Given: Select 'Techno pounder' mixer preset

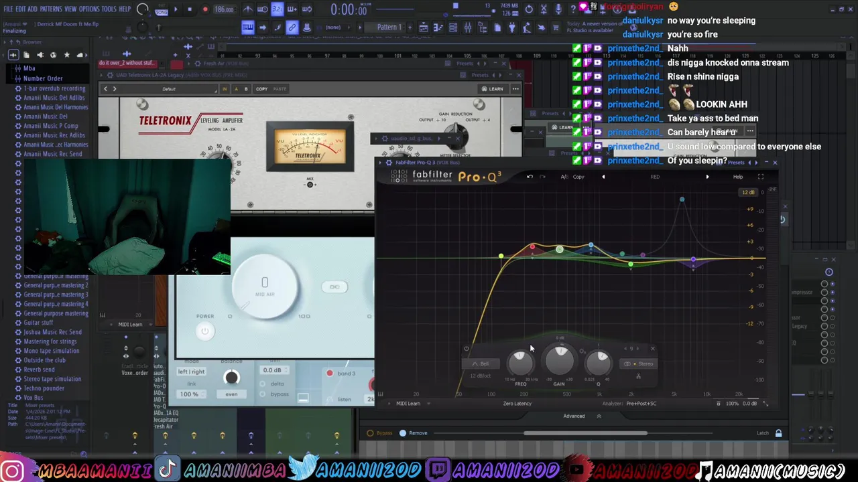Looking at the screenshot, I should pyautogui.click(x=44, y=388).
